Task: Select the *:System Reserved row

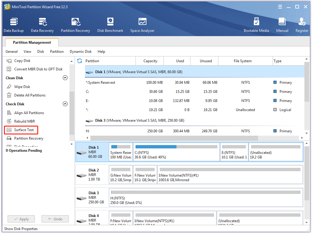Action: pyautogui.click(x=195, y=82)
